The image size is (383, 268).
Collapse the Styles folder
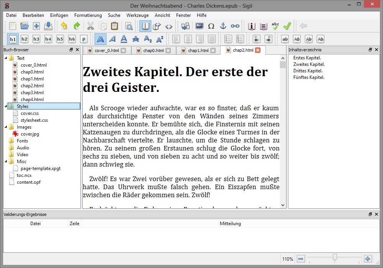(6, 106)
